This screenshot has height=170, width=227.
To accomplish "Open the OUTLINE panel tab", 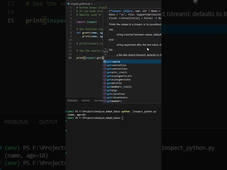I will (x=99, y=101).
